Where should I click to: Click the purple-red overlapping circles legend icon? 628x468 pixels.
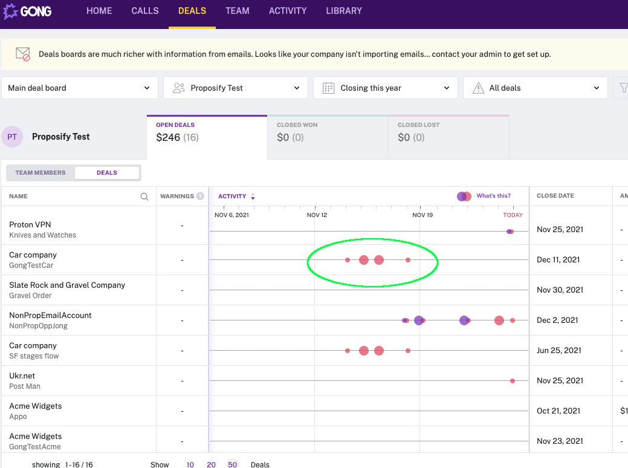click(464, 196)
